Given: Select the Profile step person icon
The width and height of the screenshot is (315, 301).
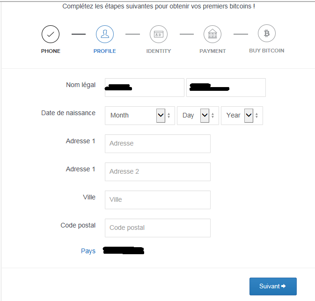Looking at the screenshot, I should pos(105,34).
